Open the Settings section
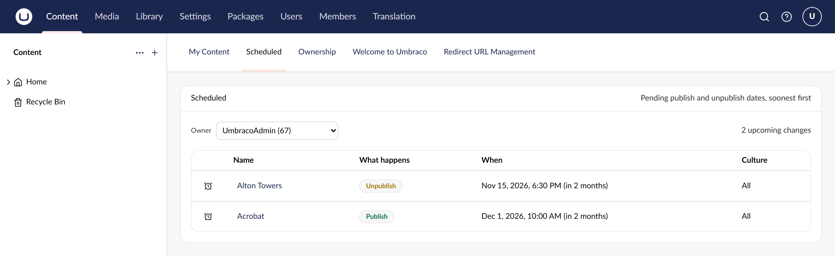Screen dimensions: 835x256 (195, 16)
